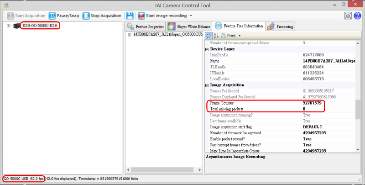Click the Timestamp text in status bar
The image size is (365, 185).
pos(108,179)
